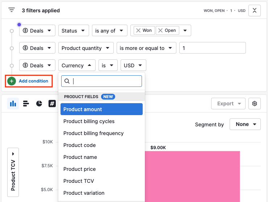Click the pink $9.00K bar
The height and width of the screenshot is (202, 268).
(192, 176)
